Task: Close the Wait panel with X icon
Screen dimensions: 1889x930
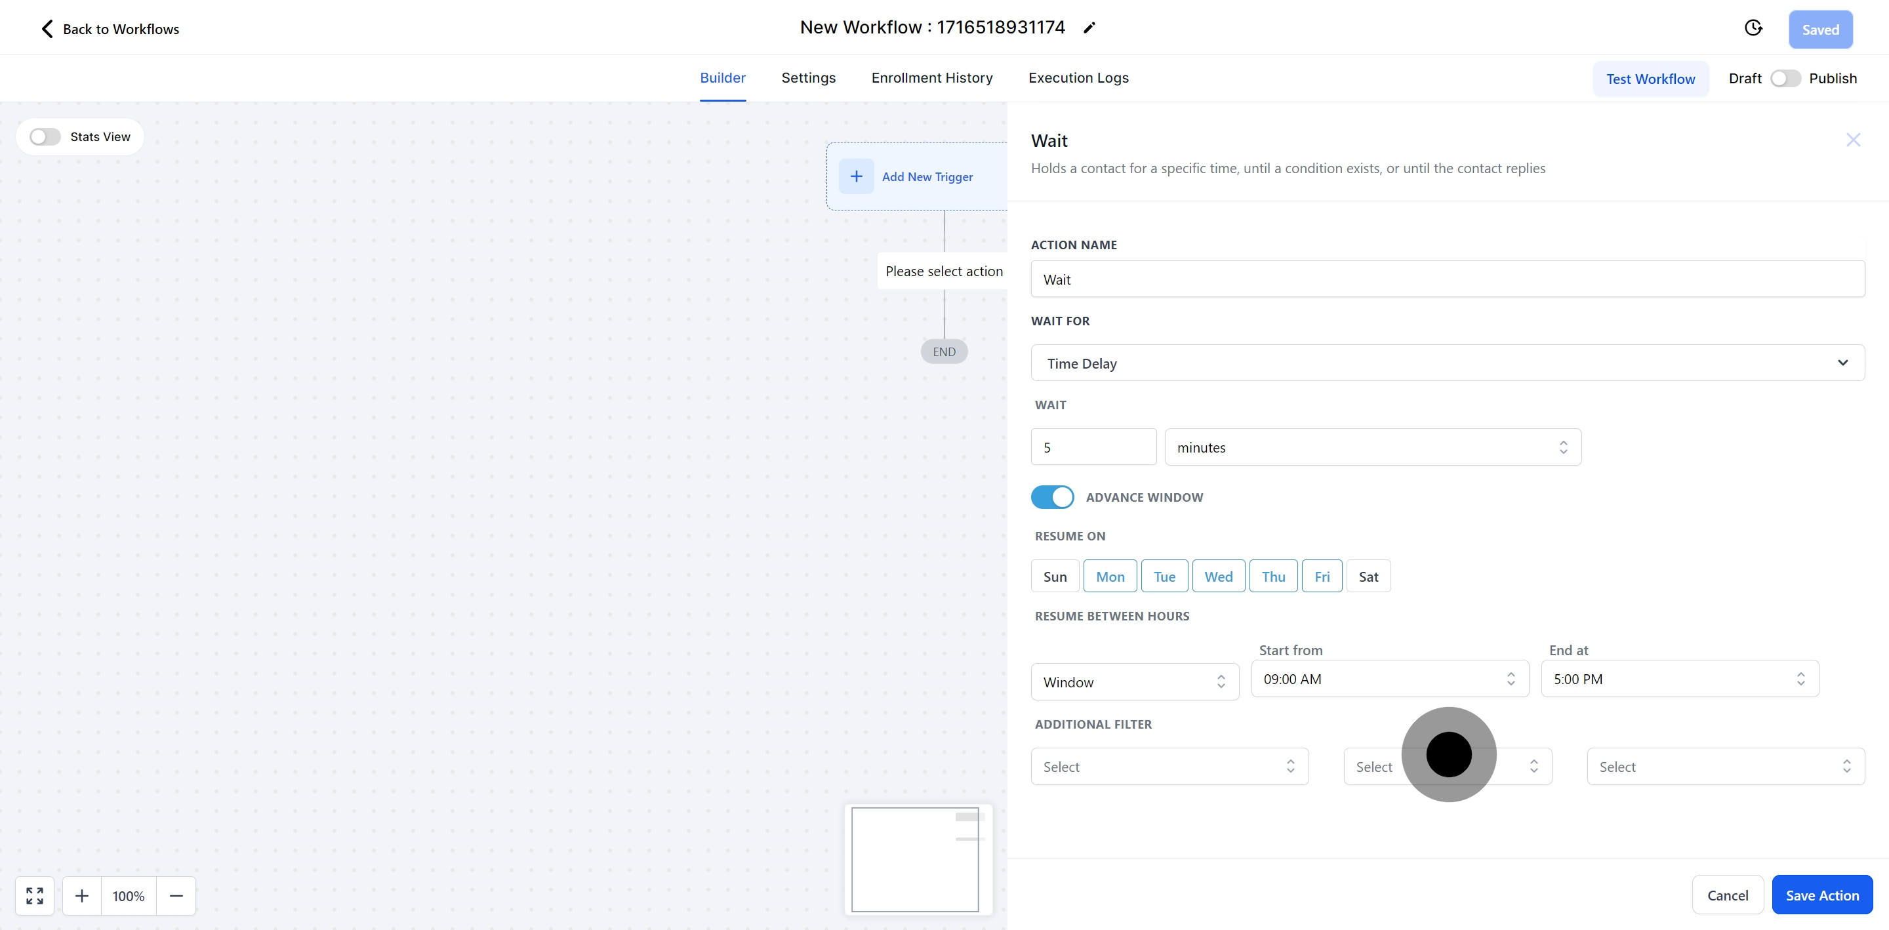Action: (x=1852, y=140)
